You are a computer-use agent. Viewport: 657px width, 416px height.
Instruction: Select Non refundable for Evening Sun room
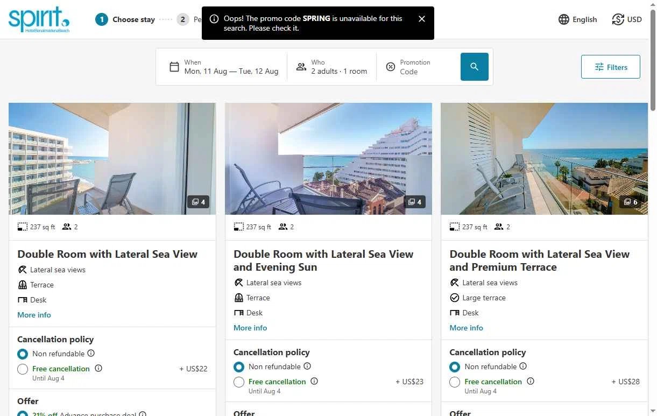239,367
